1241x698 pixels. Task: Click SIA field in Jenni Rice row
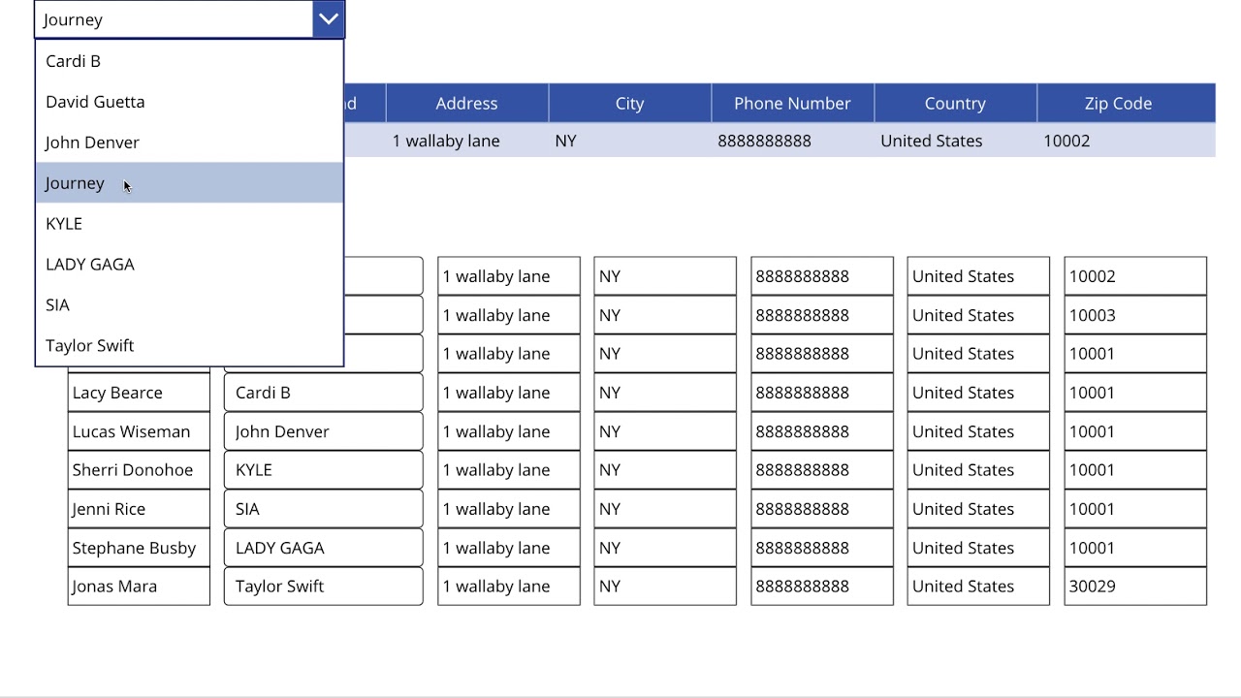(324, 509)
